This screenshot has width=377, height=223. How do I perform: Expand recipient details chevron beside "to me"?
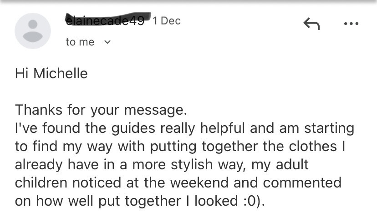click(107, 42)
